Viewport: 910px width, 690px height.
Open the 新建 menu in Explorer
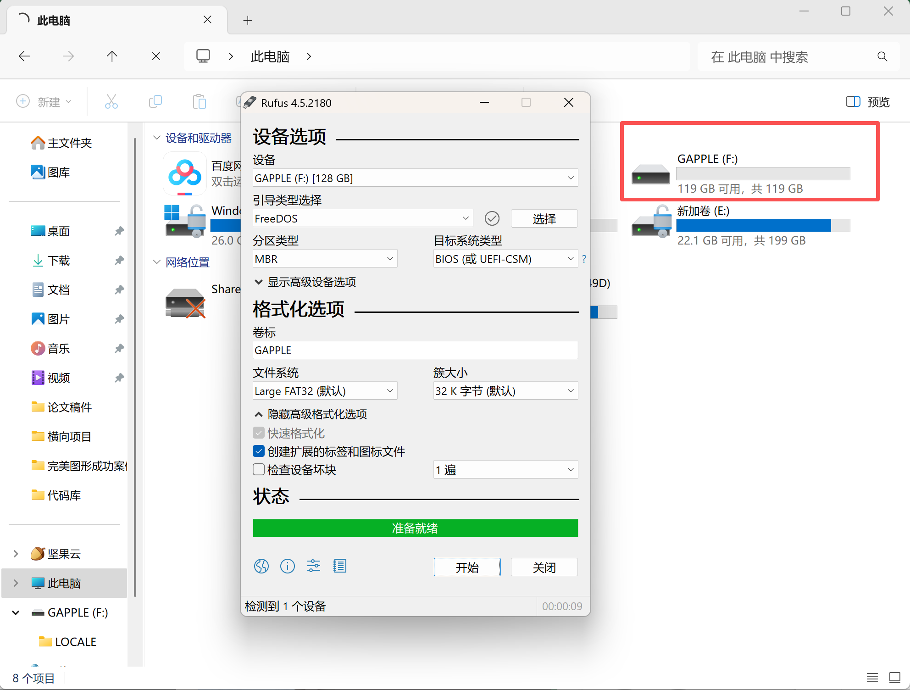(44, 101)
